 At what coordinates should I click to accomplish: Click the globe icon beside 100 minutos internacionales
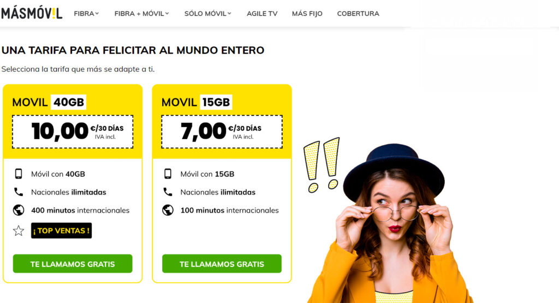(x=168, y=210)
